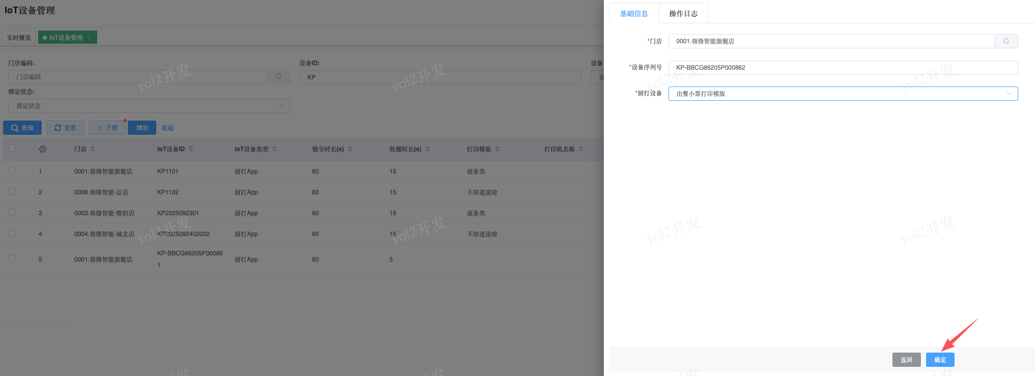Image resolution: width=1035 pixels, height=376 pixels.
Task: Sort by the 打印模板 column arrows
Action: (x=497, y=149)
